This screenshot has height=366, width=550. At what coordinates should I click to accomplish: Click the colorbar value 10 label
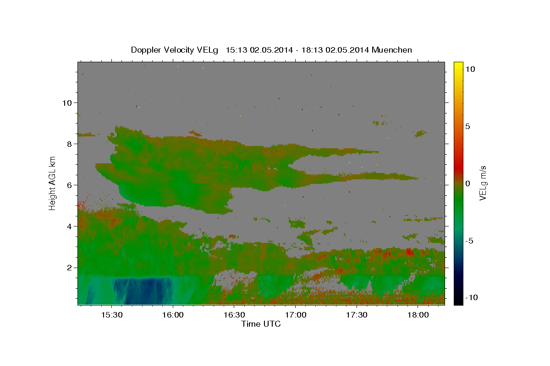click(470, 69)
